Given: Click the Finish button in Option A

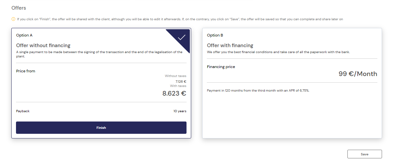Looking at the screenshot, I should [101, 127].
